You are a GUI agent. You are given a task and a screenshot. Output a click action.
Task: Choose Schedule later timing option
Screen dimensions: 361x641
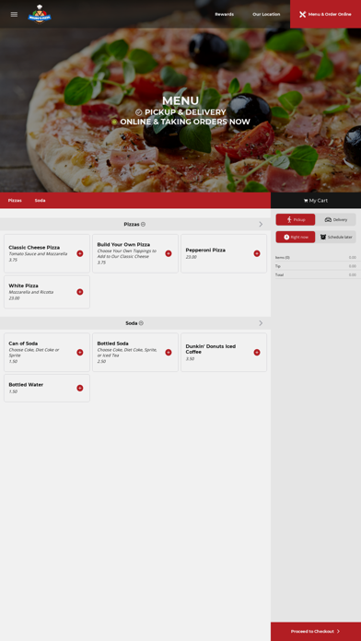(335, 237)
